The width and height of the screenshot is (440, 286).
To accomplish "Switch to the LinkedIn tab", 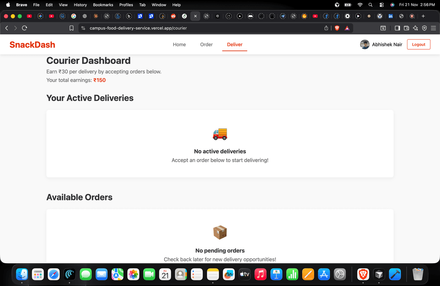I will (x=390, y=16).
